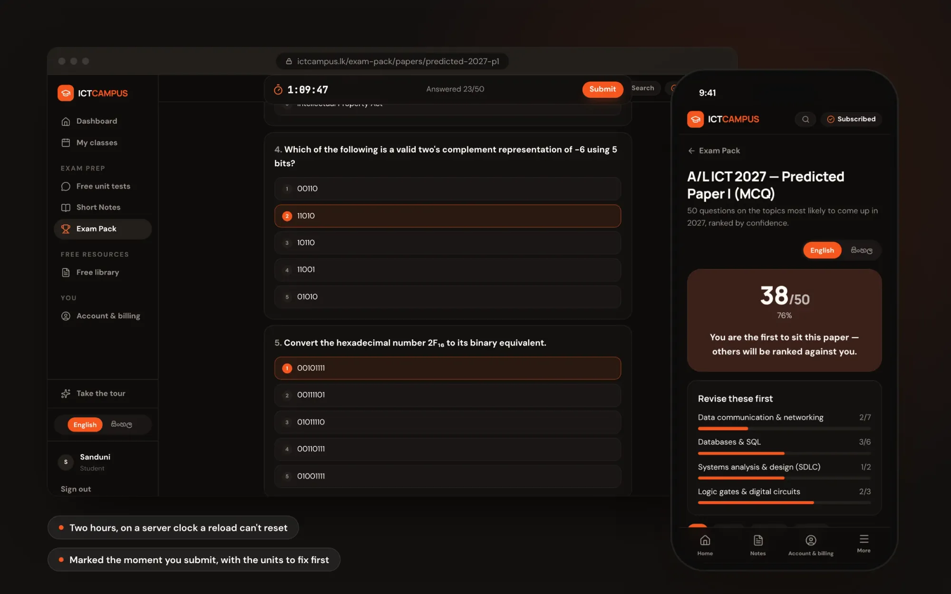951x594 pixels.
Task: Tap the search icon in the phone header
Action: 805,119
